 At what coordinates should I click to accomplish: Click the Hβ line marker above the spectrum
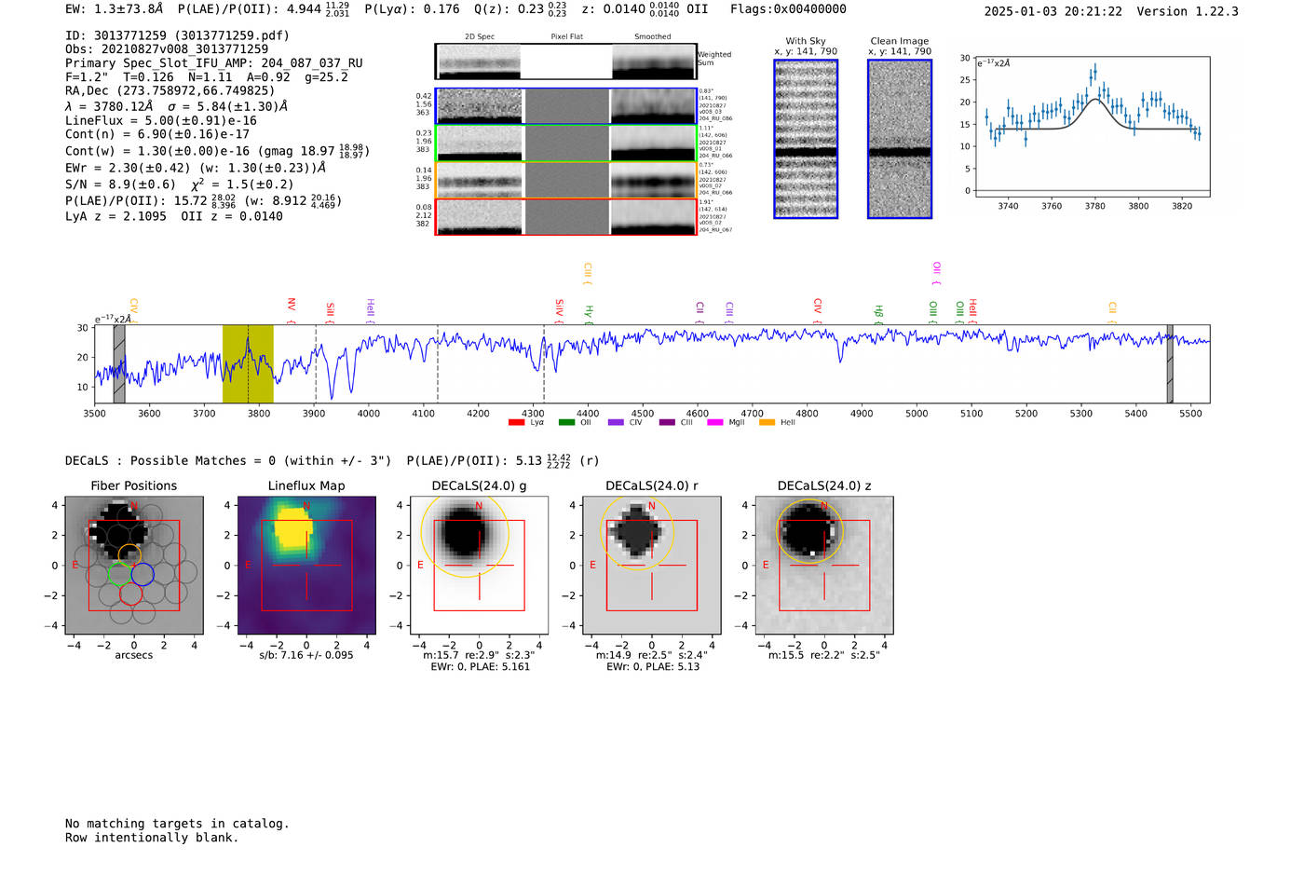(x=877, y=314)
